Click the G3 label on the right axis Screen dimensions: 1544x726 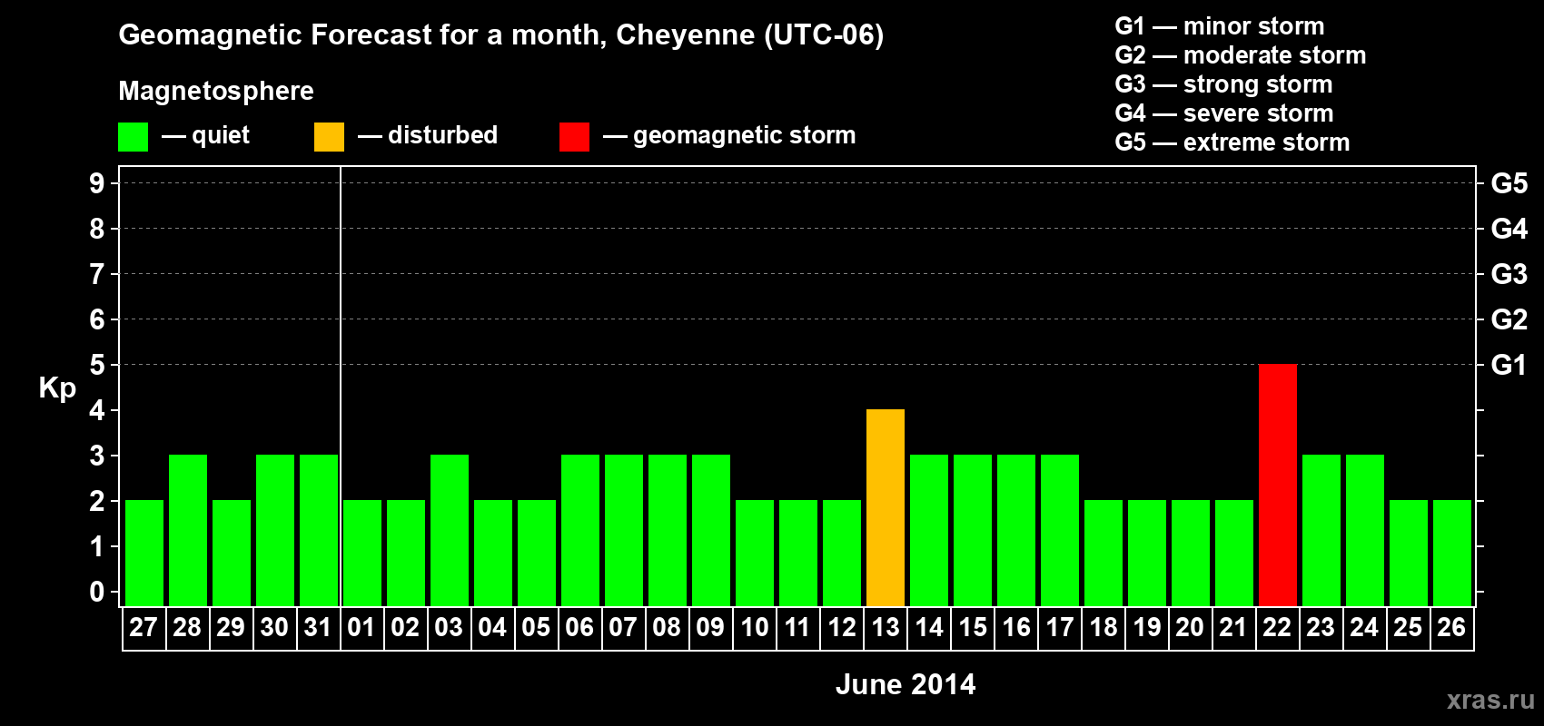click(1509, 274)
